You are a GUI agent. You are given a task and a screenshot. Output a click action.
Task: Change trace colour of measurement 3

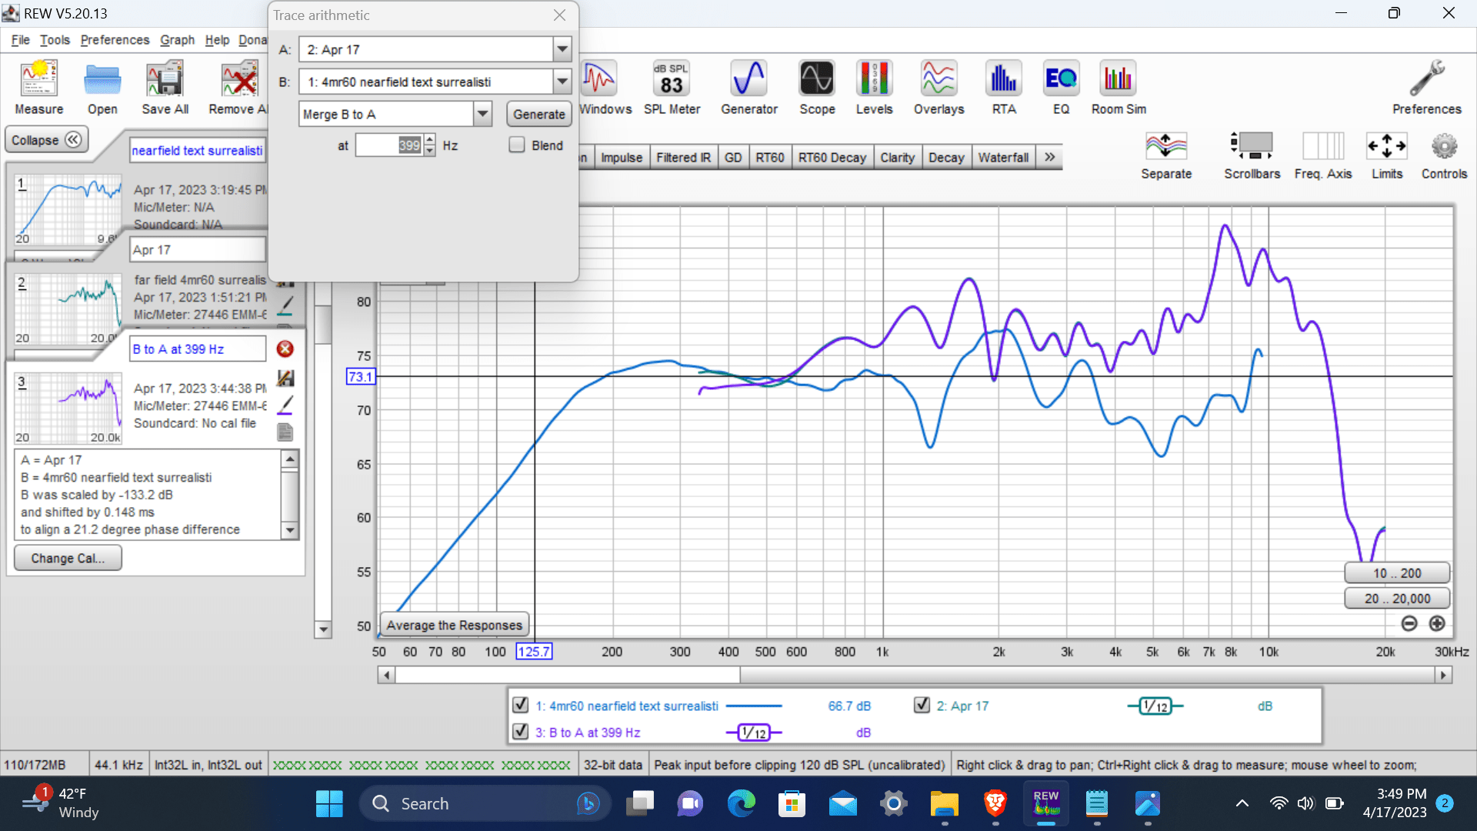(x=285, y=405)
